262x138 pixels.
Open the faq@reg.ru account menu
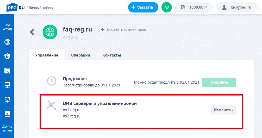point(236,7)
